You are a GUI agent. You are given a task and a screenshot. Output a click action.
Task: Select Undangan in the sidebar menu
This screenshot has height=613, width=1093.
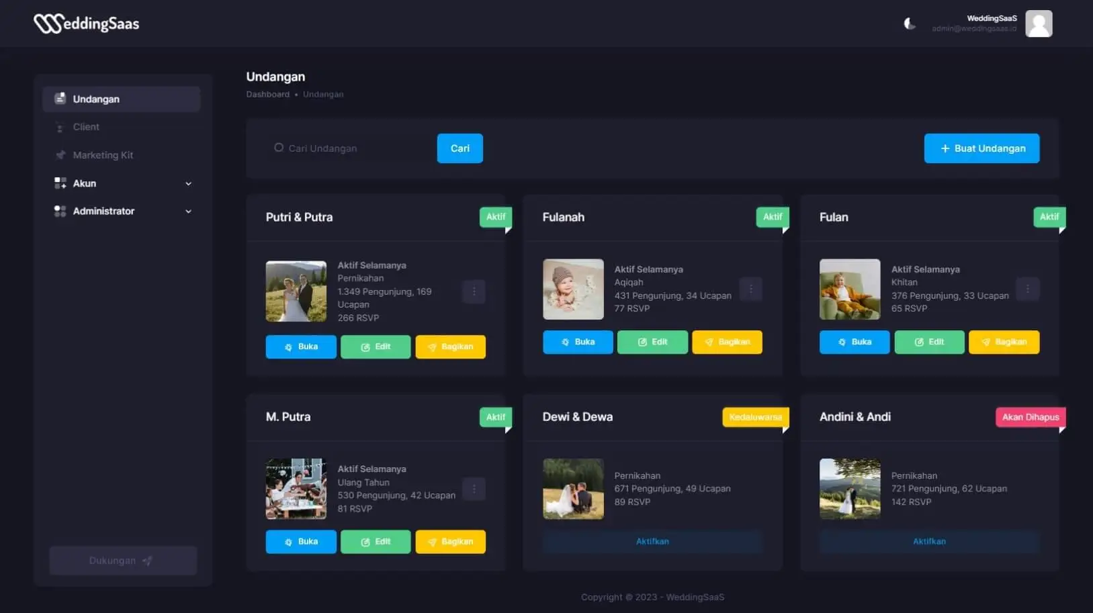[x=97, y=98]
